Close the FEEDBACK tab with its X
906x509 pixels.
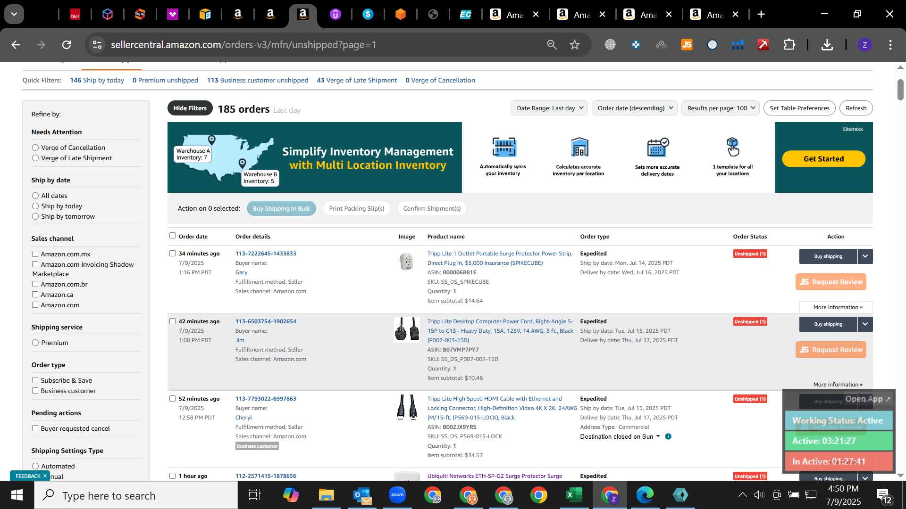click(x=45, y=476)
